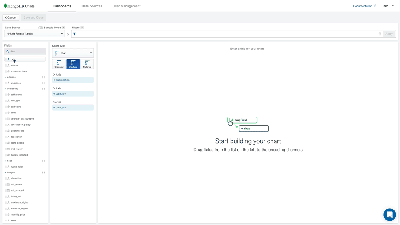Open the chat support bubble icon
The image size is (400, 225).
pyautogui.click(x=389, y=214)
